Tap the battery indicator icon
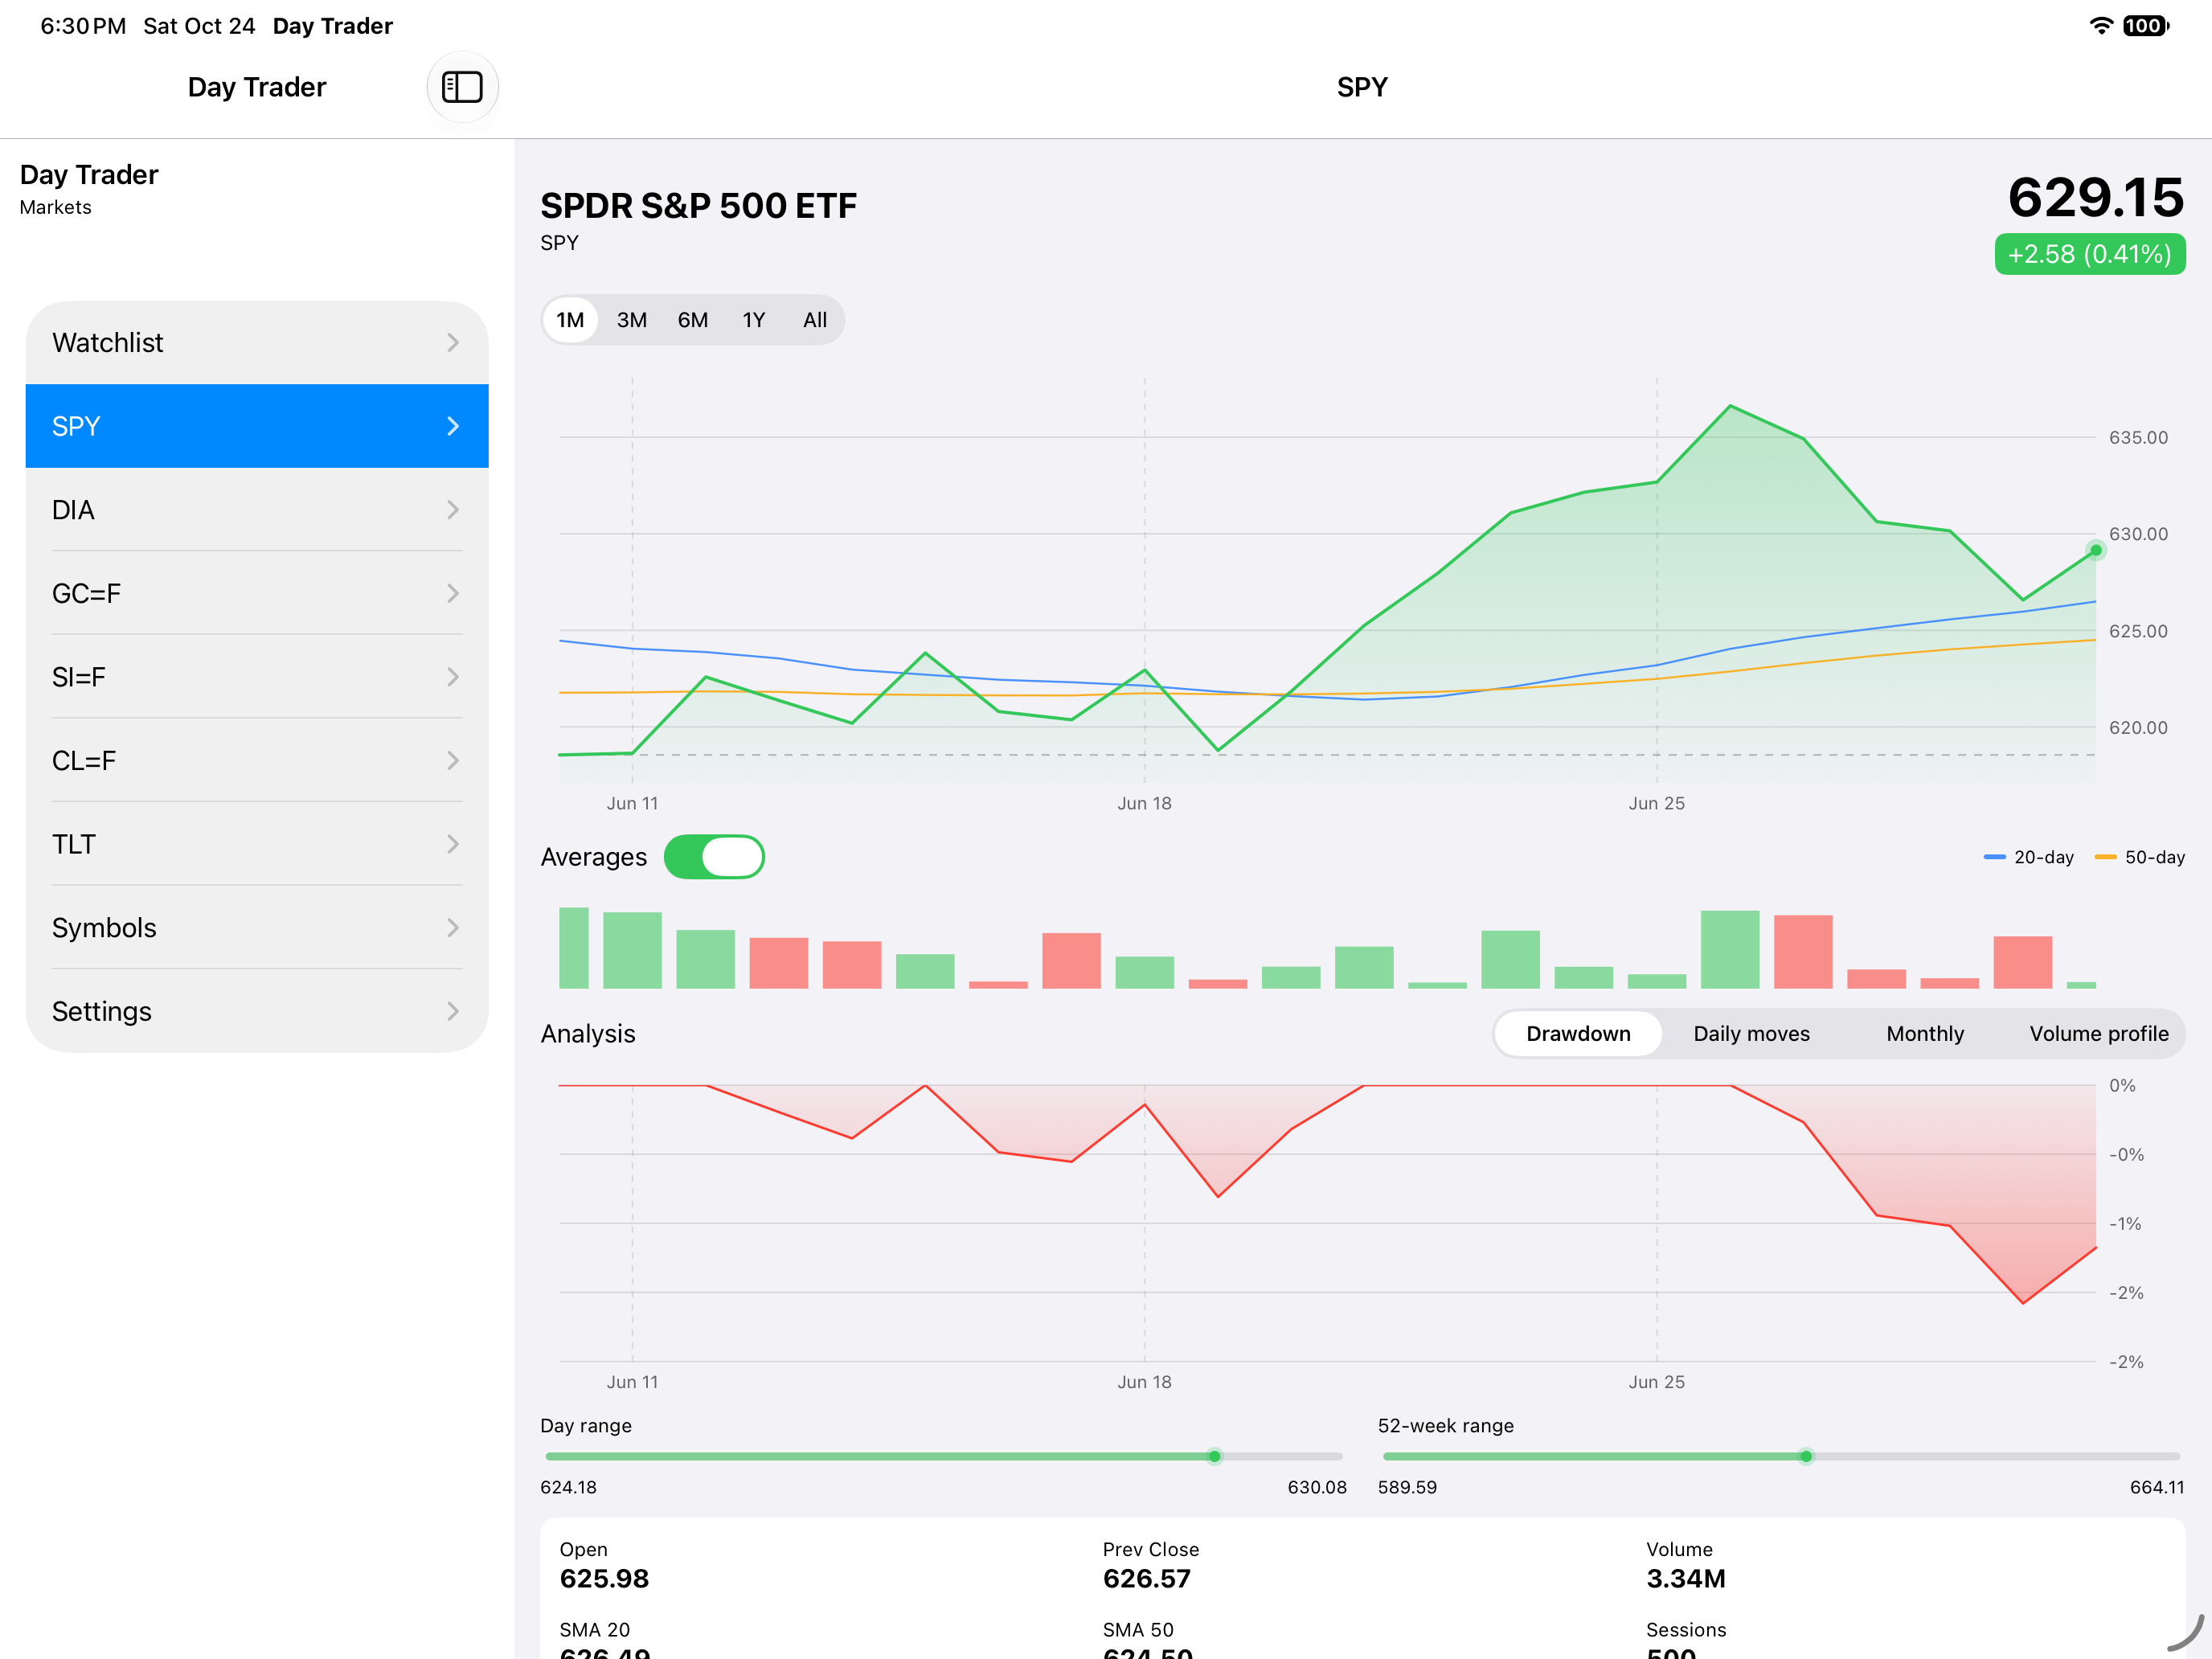 coord(2146,26)
